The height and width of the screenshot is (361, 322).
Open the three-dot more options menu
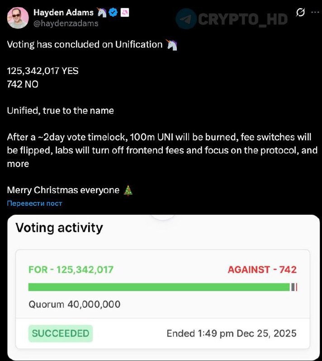(315, 12)
